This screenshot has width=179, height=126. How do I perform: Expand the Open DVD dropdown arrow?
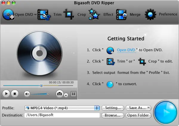[35, 15]
